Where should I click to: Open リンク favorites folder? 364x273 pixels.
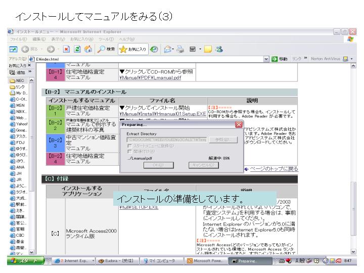[17, 87]
